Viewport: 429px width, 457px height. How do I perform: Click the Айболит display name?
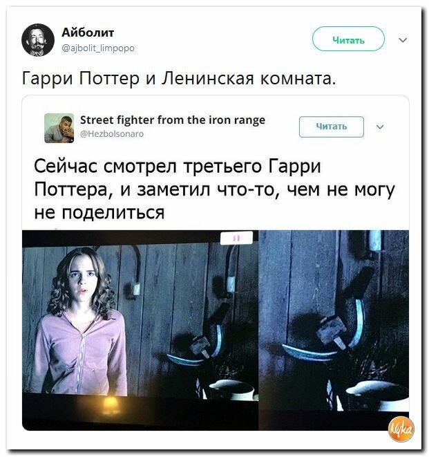(88, 32)
